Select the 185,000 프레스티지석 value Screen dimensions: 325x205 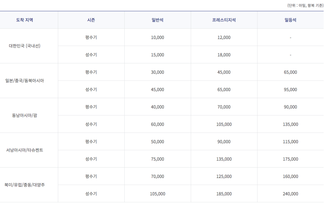pyautogui.click(x=225, y=194)
